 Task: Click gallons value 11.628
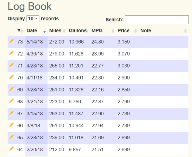click(x=76, y=54)
